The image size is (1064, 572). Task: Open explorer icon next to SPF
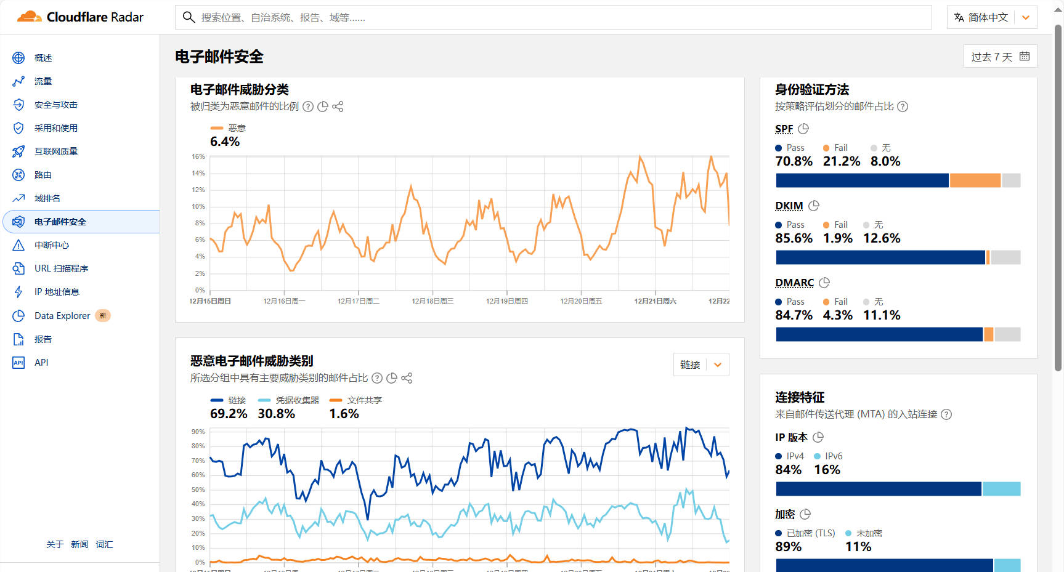803,129
